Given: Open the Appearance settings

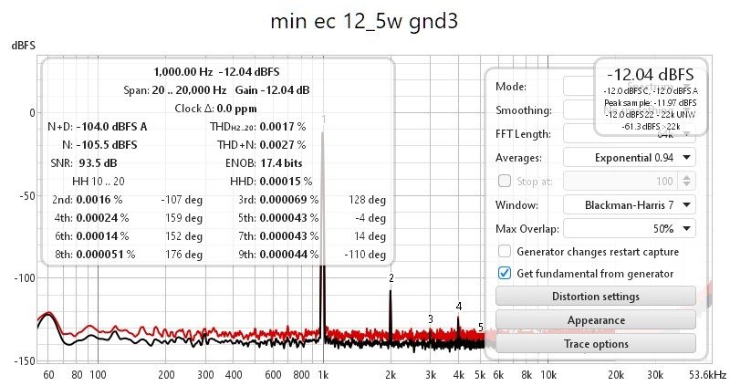Looking at the screenshot, I should (596, 320).
